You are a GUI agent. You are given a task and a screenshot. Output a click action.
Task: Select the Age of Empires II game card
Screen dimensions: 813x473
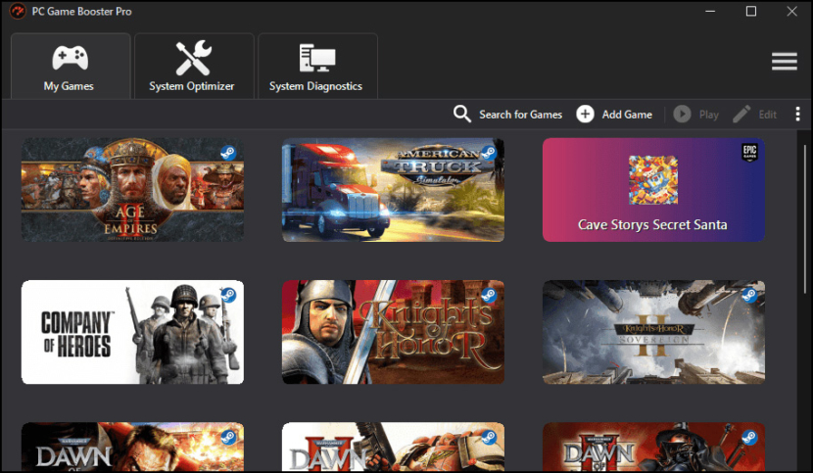[132, 189]
